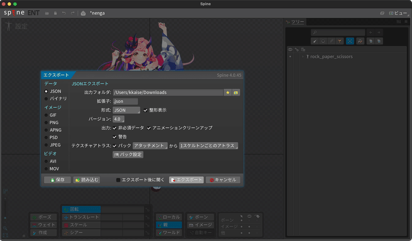Select the AVI video export option
412x241 pixels.
(46, 161)
